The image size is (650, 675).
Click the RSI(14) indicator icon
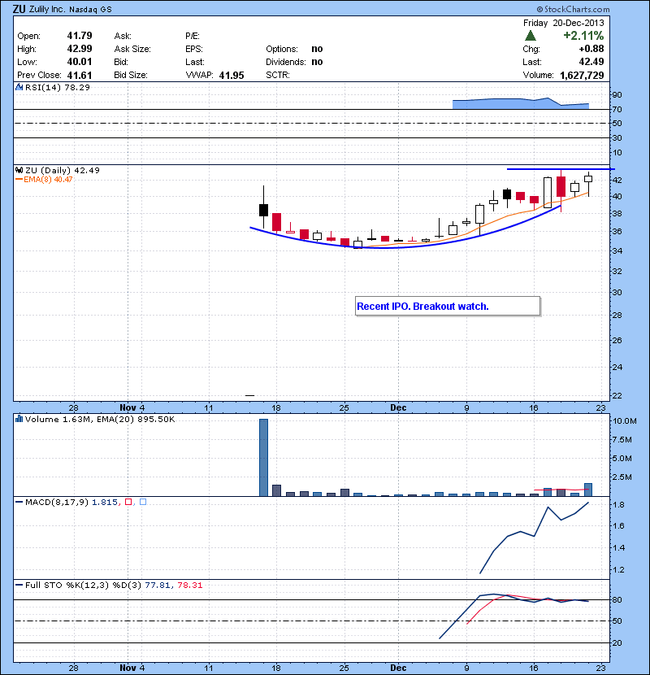click(x=19, y=87)
